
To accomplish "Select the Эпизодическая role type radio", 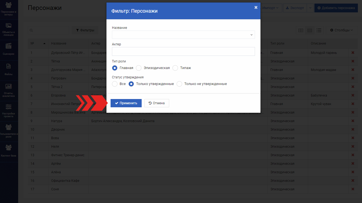I will pos(139,68).
